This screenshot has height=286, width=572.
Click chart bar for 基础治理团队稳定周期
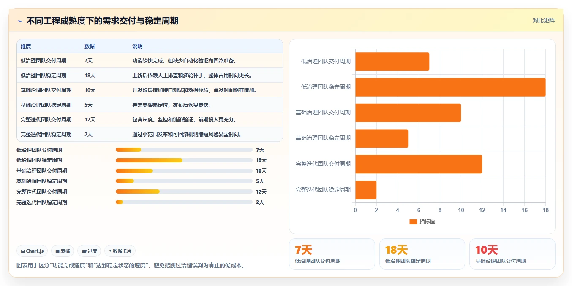point(381,138)
